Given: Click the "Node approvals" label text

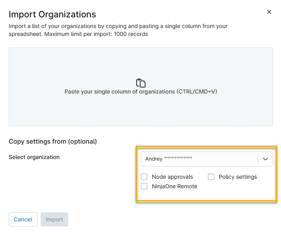Looking at the screenshot, I should point(172,177).
